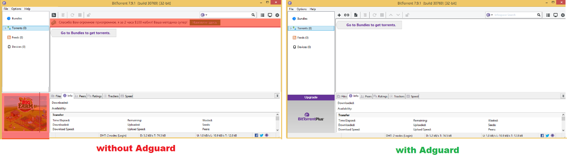Click search magnifier in with-Adguard window
The width and height of the screenshot is (567, 162).
(x=539, y=15)
